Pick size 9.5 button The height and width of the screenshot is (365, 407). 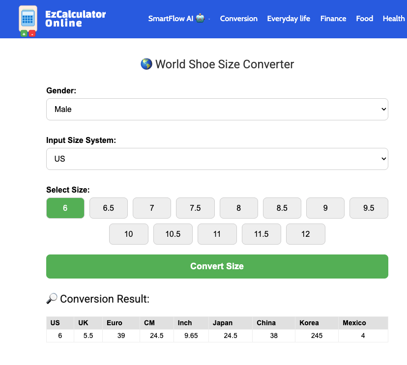pos(369,208)
